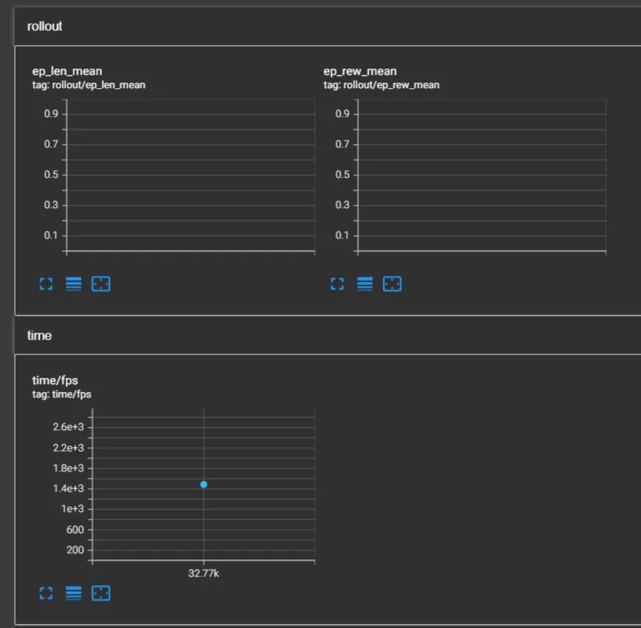This screenshot has width=641, height=628.
Task: Click the time/fps chart title
Action: 55,380
